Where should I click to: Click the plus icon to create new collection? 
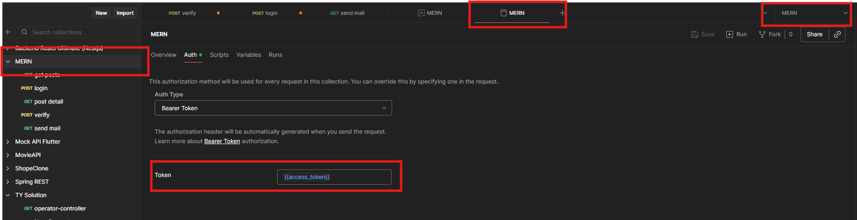point(8,32)
